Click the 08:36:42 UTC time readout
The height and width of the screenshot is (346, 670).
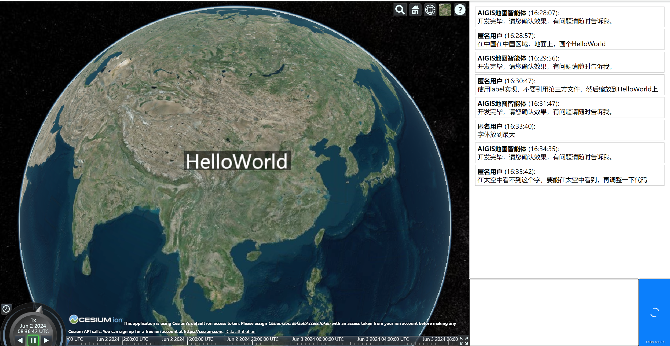pos(33,331)
